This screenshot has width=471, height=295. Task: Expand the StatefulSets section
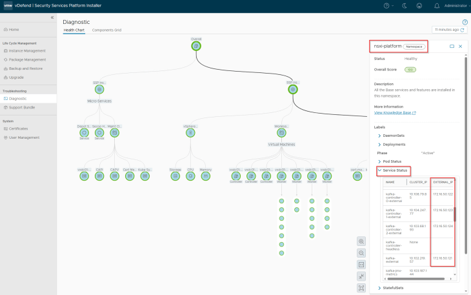[379, 288]
